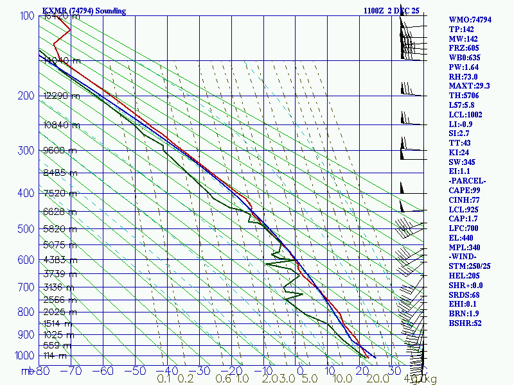Click the CINH:77 value
The width and height of the screenshot is (514, 385).
coord(464,200)
